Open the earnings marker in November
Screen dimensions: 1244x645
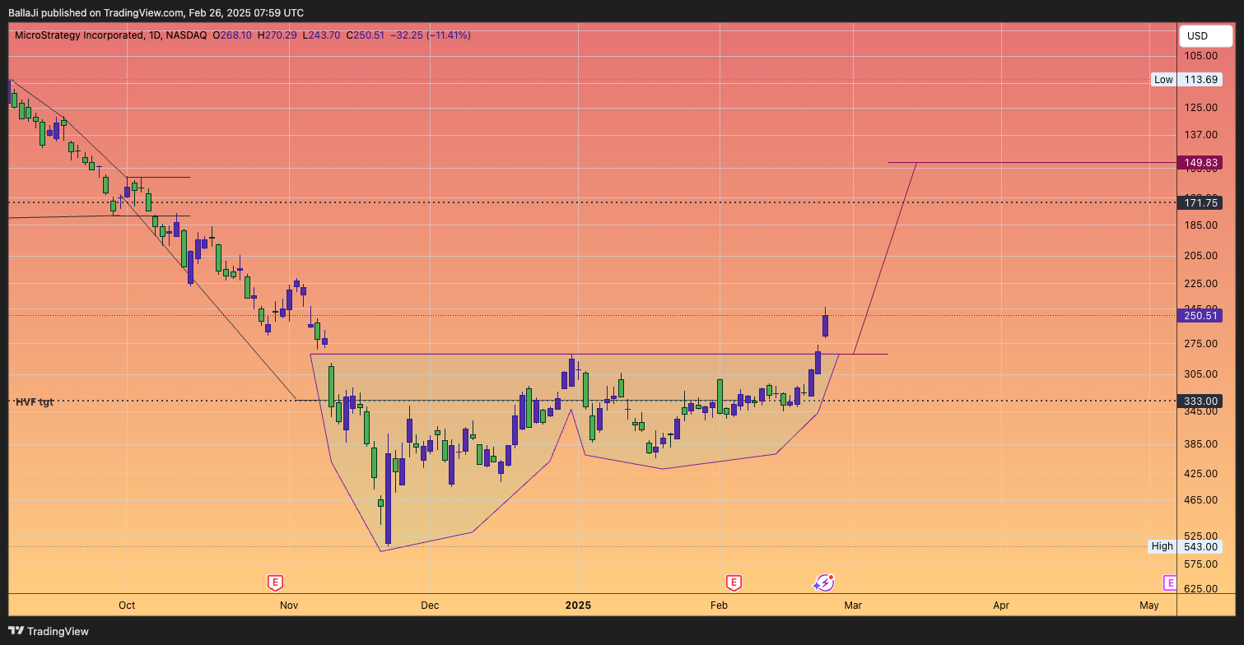(x=275, y=583)
